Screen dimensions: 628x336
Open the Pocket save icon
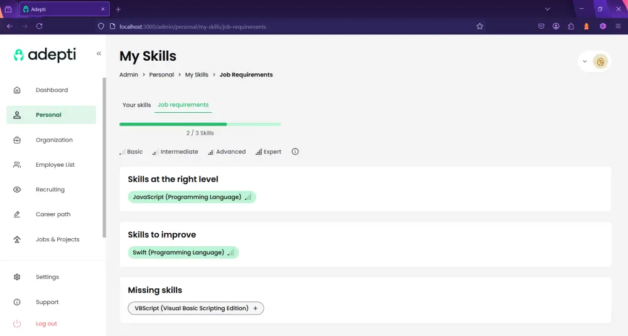541,26
